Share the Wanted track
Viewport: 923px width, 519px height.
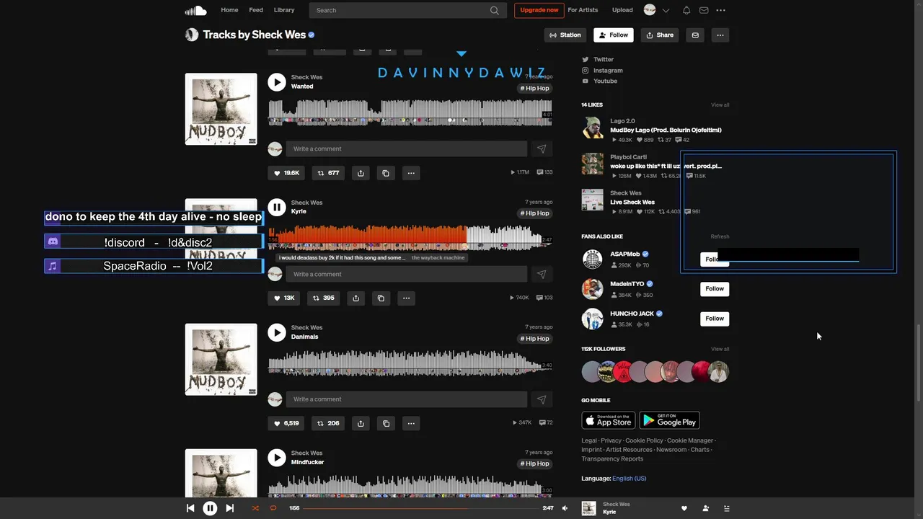click(x=361, y=173)
